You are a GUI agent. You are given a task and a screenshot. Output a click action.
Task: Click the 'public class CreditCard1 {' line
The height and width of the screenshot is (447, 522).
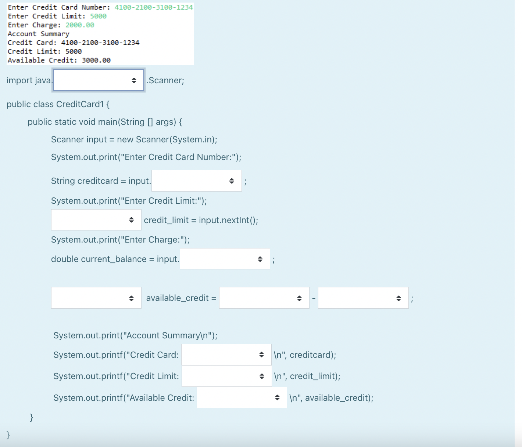click(x=58, y=104)
